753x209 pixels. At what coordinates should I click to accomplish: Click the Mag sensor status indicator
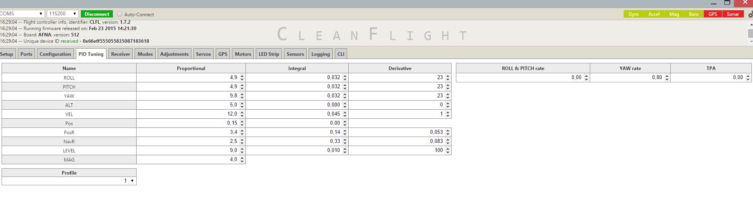(x=674, y=14)
